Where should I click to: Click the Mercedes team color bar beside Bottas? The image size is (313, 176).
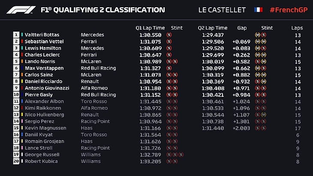(22, 35)
